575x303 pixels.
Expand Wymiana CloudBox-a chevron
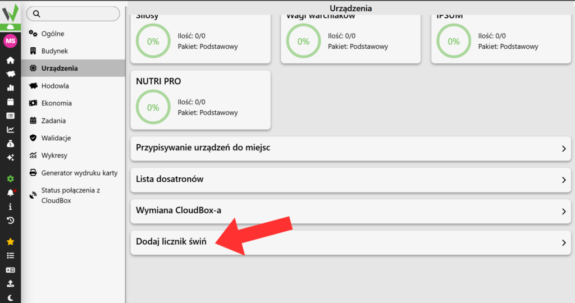coord(564,212)
